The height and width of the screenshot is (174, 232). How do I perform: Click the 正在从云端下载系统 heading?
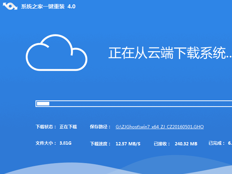(170, 53)
